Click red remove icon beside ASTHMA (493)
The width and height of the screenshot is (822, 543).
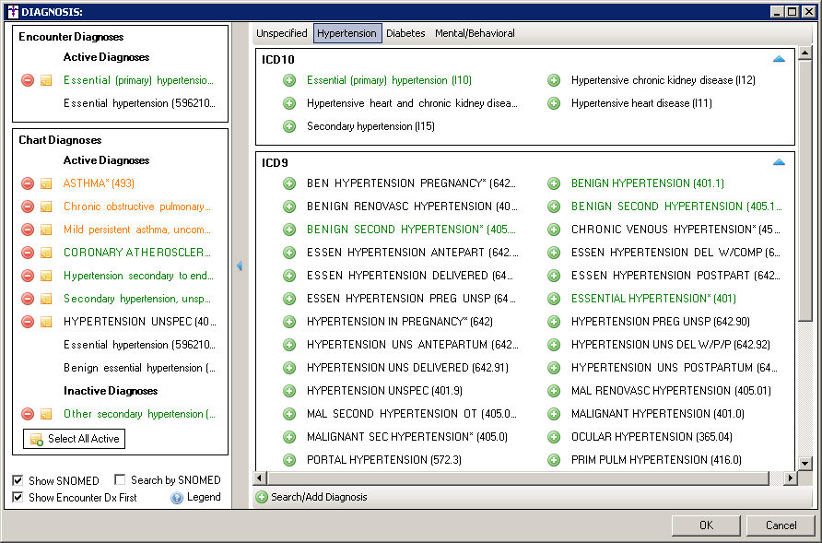(28, 183)
